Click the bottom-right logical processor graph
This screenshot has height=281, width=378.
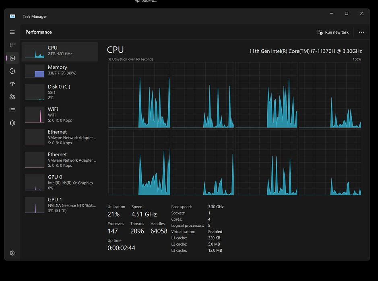click(330, 163)
